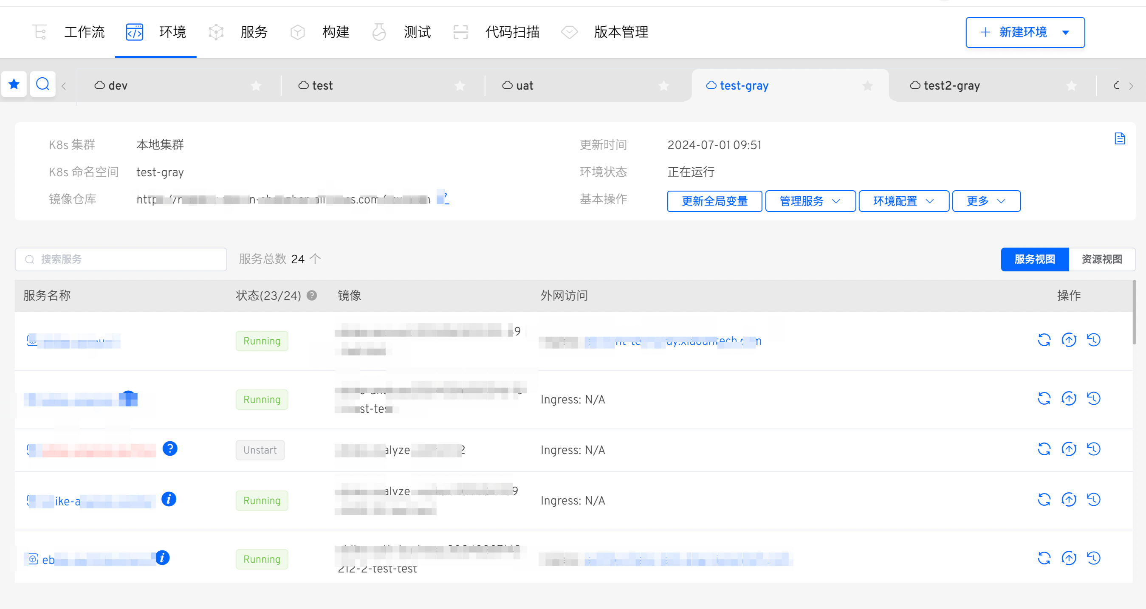Click update icon for eb service row
1146x609 pixels.
point(1069,558)
